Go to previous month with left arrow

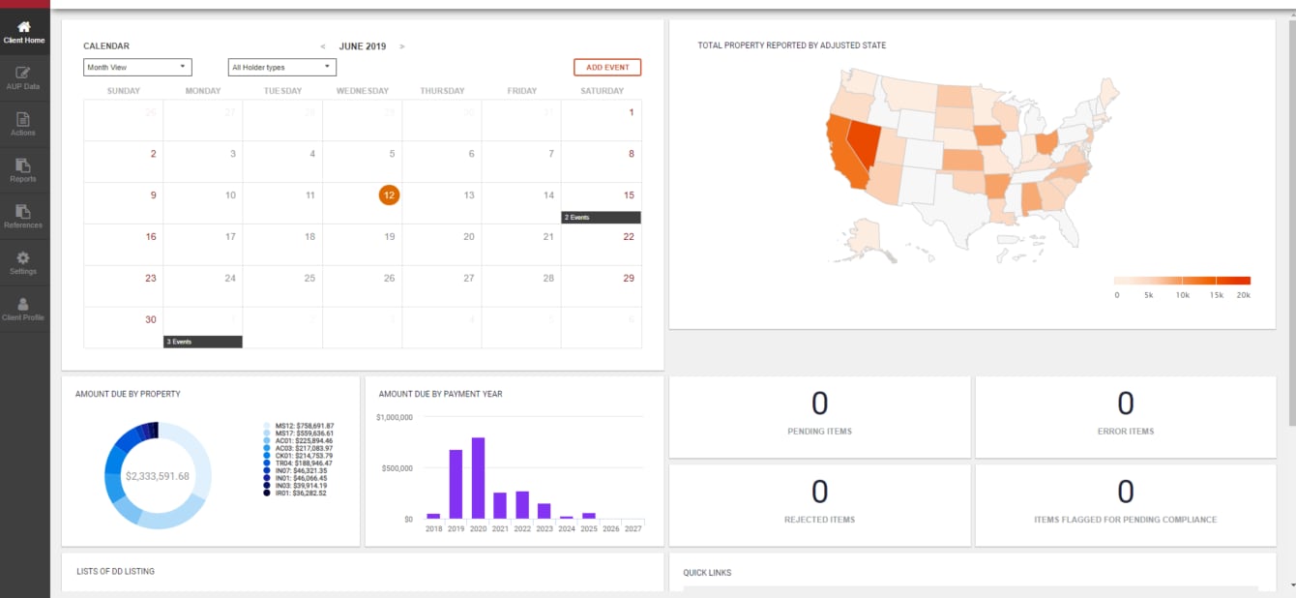pyautogui.click(x=323, y=46)
